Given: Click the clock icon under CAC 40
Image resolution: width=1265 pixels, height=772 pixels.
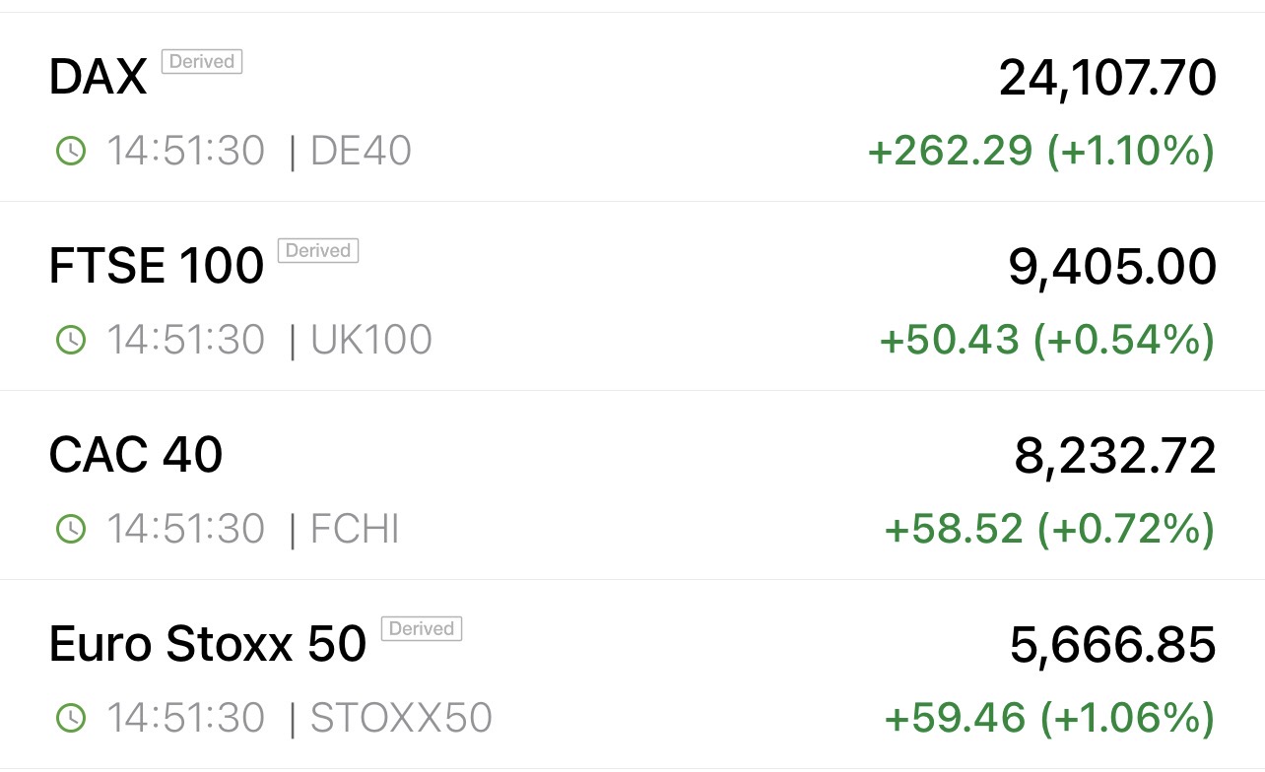Looking at the screenshot, I should [x=70, y=530].
